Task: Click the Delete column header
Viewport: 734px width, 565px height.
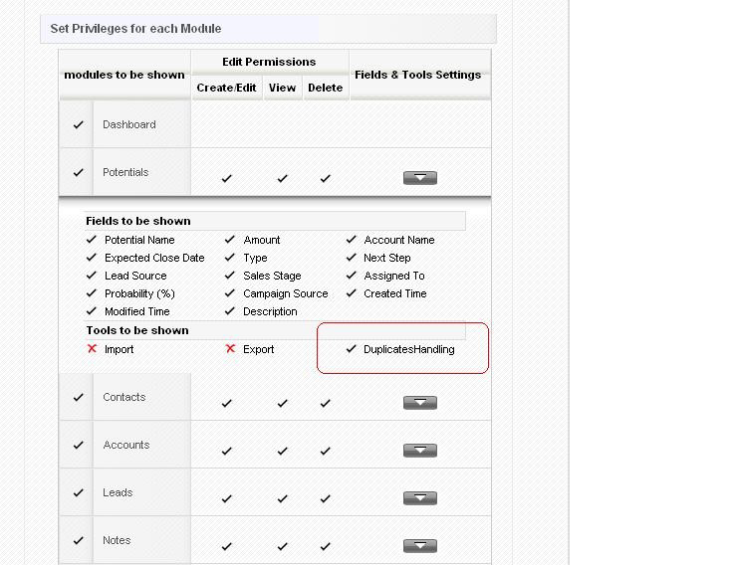Action: coord(325,88)
